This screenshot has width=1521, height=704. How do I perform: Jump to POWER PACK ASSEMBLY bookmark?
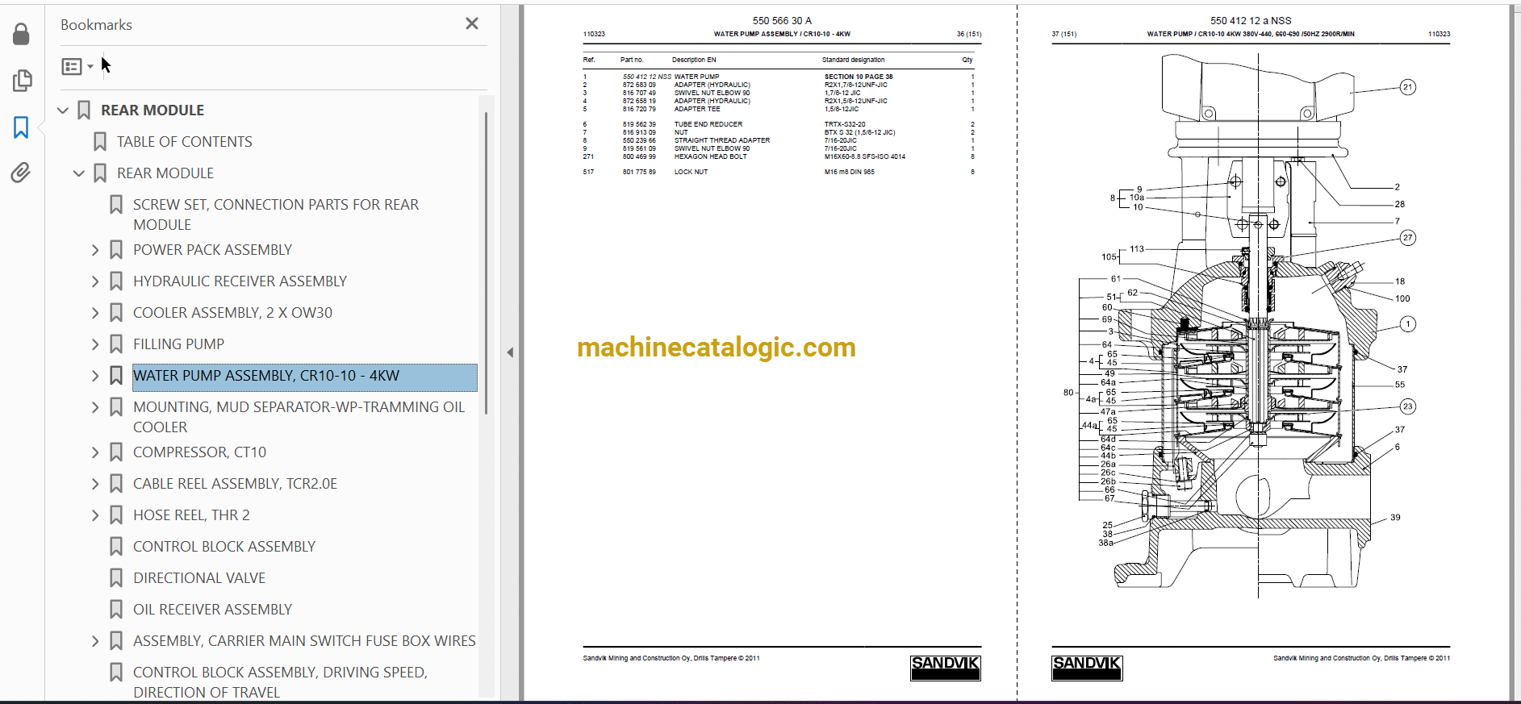pos(212,250)
